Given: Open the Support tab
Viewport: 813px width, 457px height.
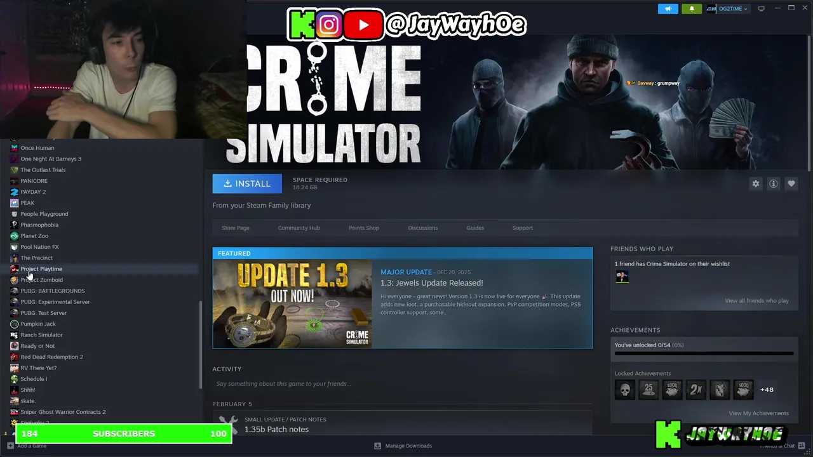Looking at the screenshot, I should click(523, 228).
